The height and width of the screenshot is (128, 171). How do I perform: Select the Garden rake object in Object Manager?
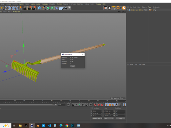(x=137, y=10)
